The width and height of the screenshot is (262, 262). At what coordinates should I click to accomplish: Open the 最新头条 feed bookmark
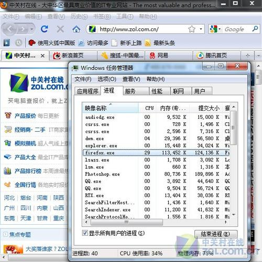click(160, 43)
